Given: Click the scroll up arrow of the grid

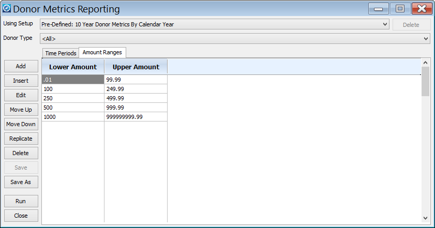Looking at the screenshot, I should [425, 63].
